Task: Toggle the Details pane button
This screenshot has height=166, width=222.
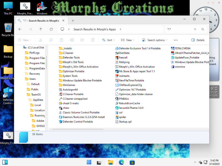Action: click(x=198, y=40)
